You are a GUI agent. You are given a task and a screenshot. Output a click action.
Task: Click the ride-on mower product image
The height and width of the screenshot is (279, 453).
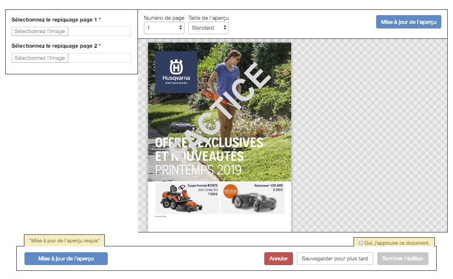(x=182, y=199)
